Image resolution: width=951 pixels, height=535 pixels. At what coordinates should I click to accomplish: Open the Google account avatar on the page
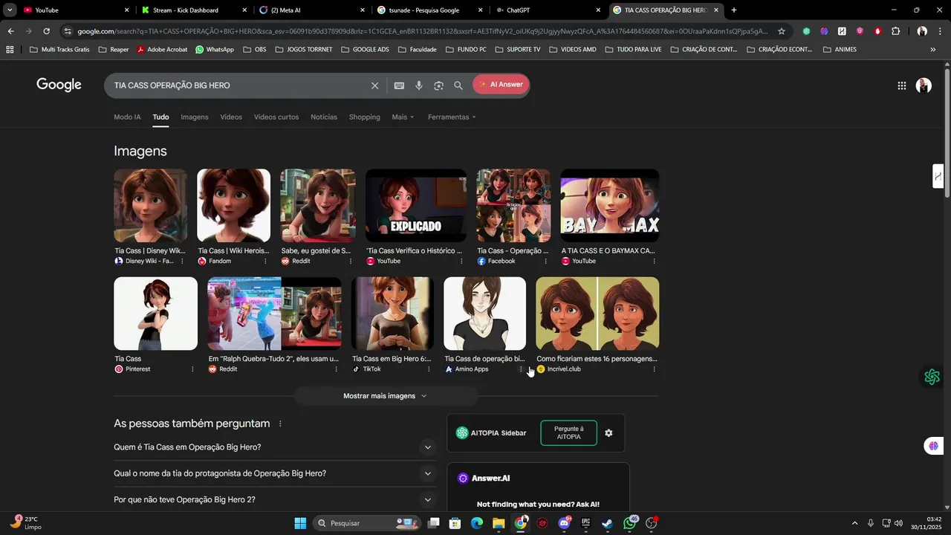924,85
